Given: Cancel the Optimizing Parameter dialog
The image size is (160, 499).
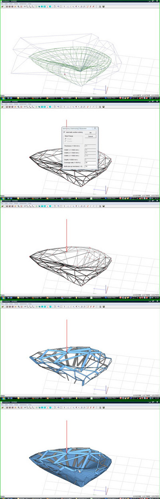Looking at the screenshot, I should tap(90, 136).
